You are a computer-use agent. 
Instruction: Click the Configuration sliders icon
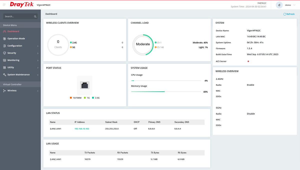[5, 46]
